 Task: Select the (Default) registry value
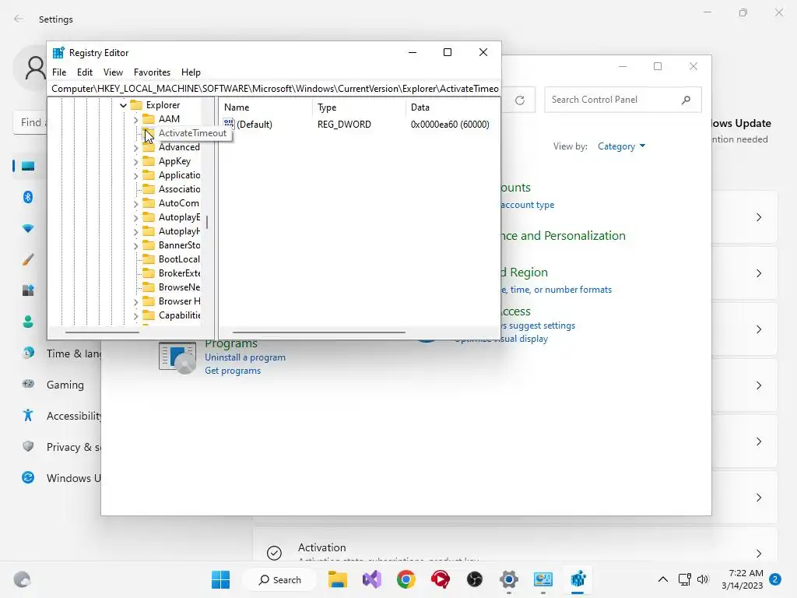point(255,124)
